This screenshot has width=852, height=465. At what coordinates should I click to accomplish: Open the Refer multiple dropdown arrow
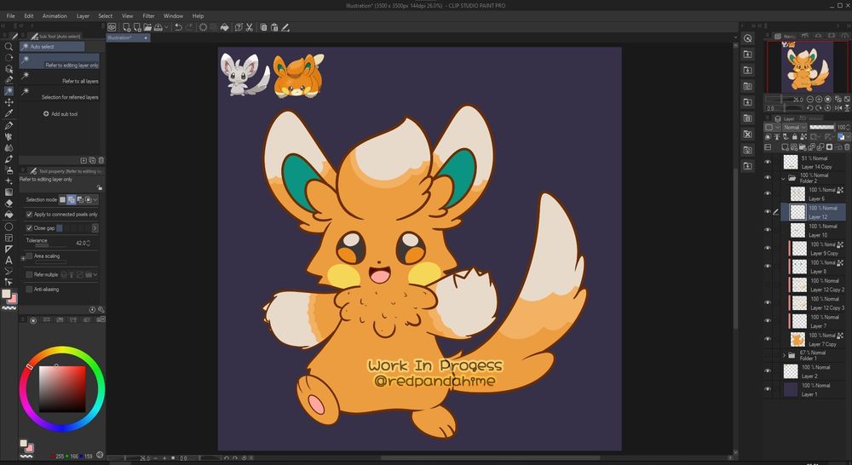[95, 275]
